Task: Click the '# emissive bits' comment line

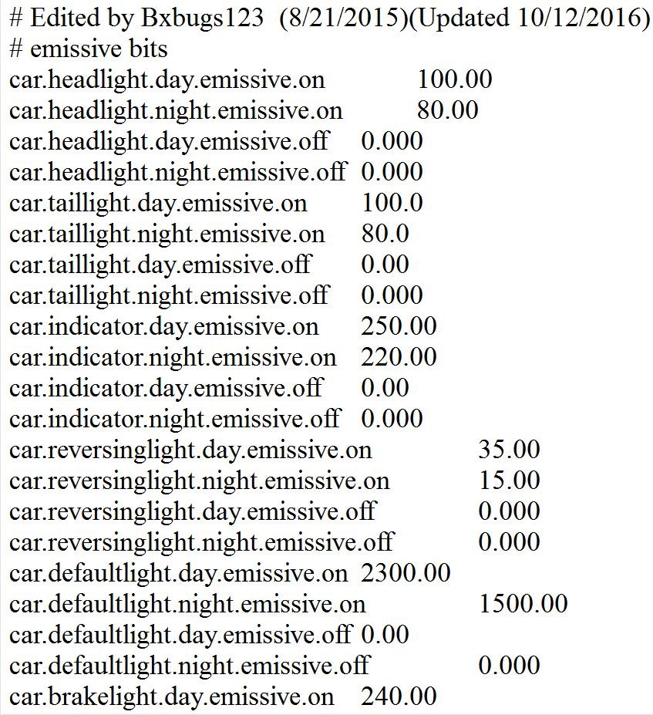Action: click(88, 49)
